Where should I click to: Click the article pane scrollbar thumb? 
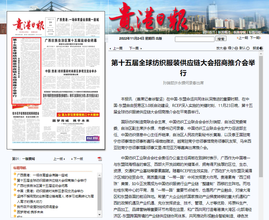point(261,116)
